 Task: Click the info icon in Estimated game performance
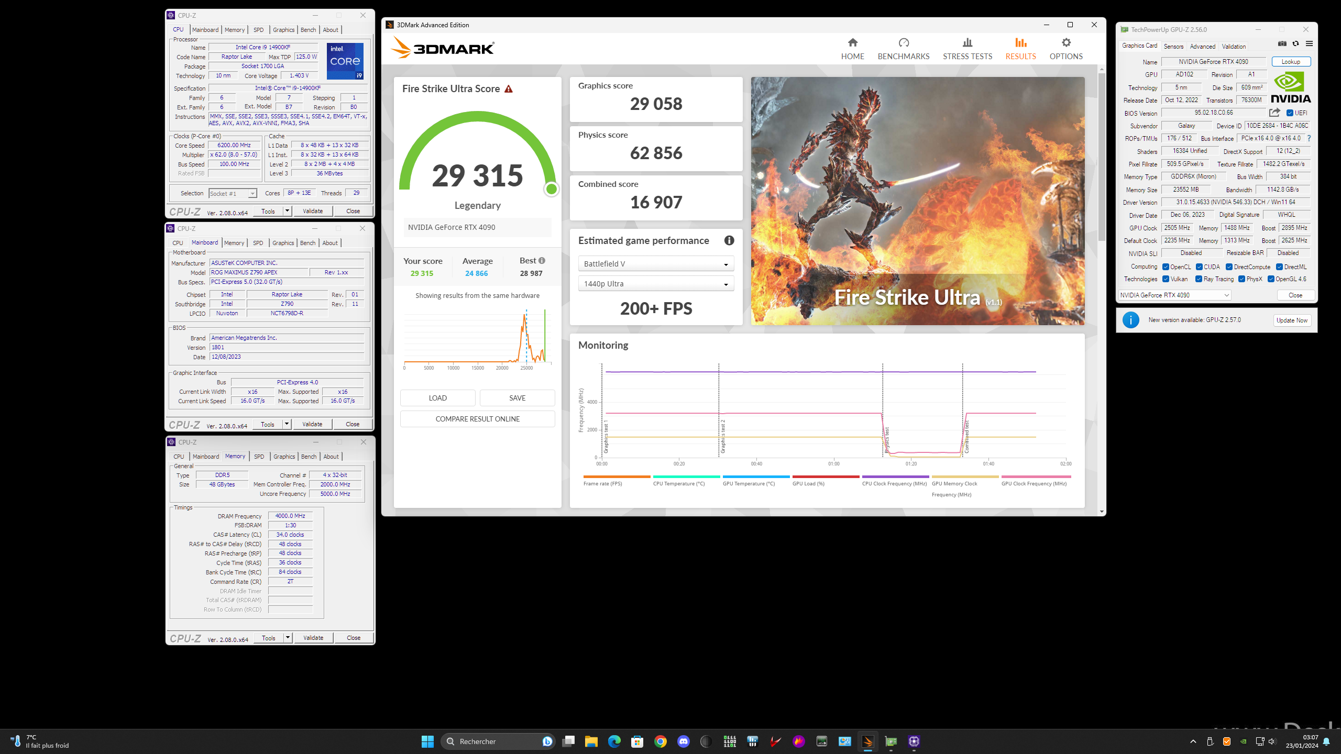tap(729, 240)
